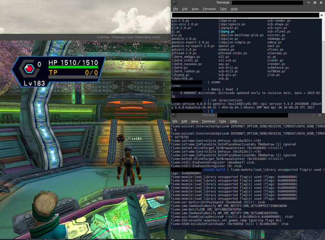The image size is (325, 240).
Task: Open Tabs menu in lower terminal
Action: [x=223, y=121]
